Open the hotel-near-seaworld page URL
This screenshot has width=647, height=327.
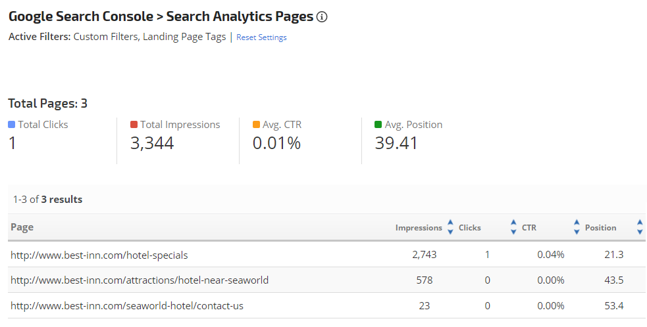[140, 280]
